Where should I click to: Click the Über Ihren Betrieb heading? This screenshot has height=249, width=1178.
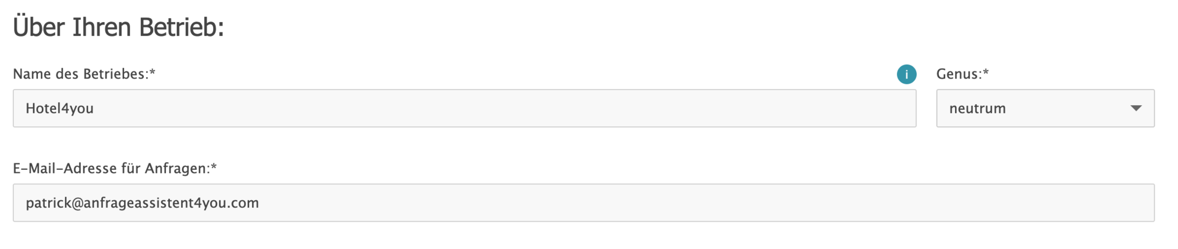click(118, 27)
